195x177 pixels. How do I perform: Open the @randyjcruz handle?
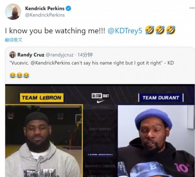tap(60, 55)
